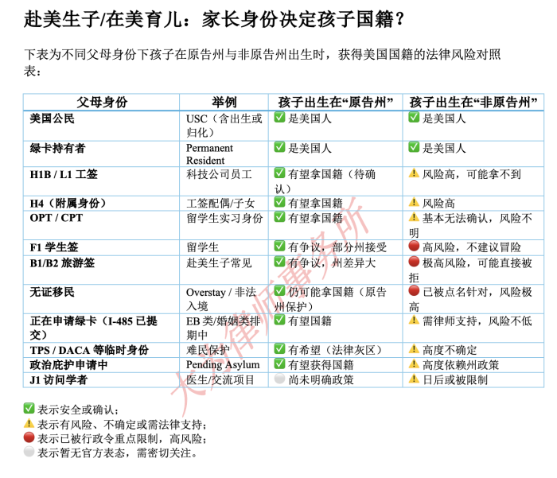Click the row label 美国公民

pos(52,119)
